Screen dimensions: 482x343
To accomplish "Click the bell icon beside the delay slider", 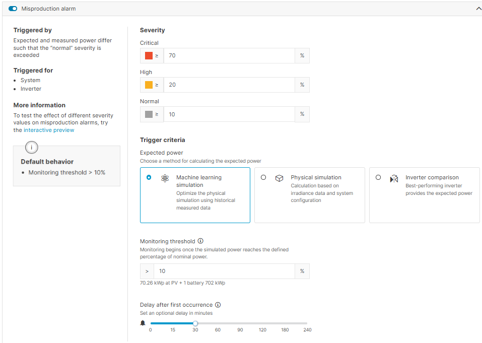I will coord(143,323).
